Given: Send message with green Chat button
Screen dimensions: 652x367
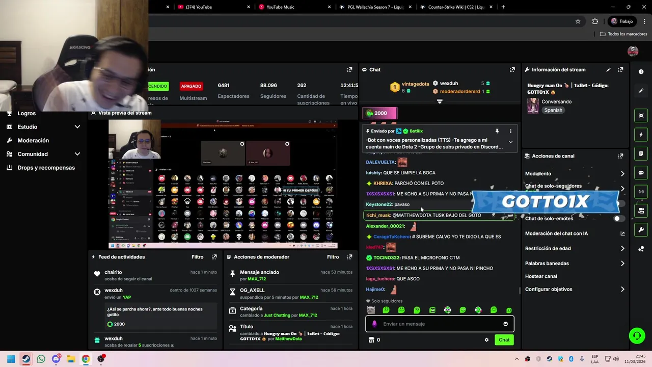Looking at the screenshot, I should [x=504, y=340].
